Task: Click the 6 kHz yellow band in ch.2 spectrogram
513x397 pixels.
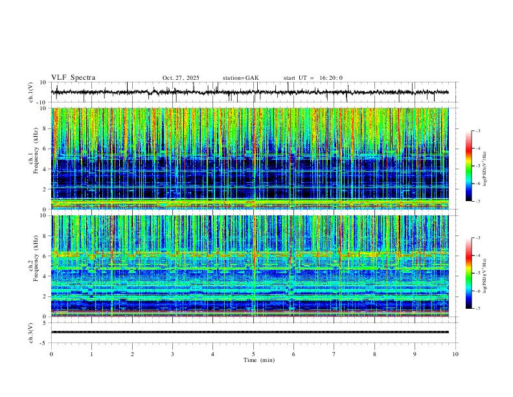Action: tap(250, 254)
